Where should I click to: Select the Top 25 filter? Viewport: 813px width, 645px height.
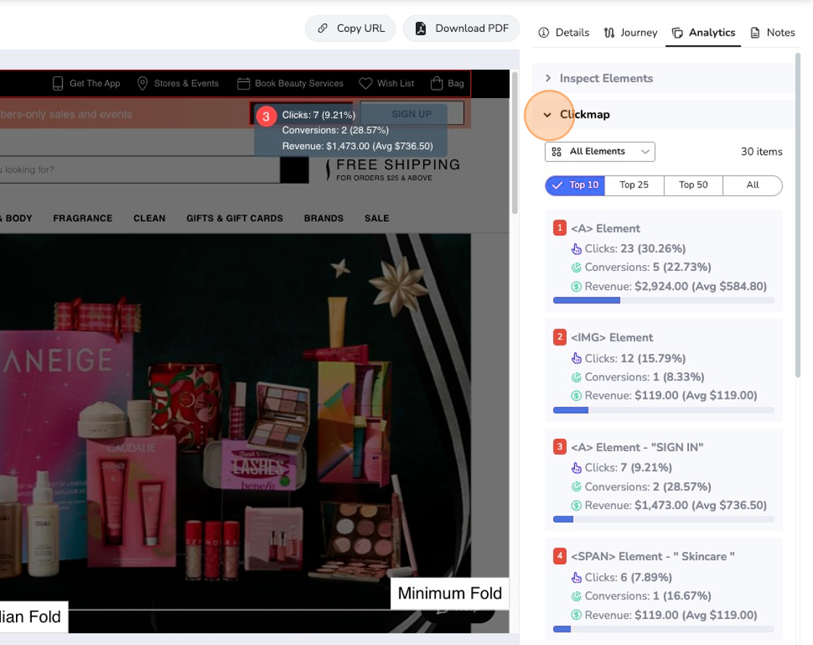point(634,185)
